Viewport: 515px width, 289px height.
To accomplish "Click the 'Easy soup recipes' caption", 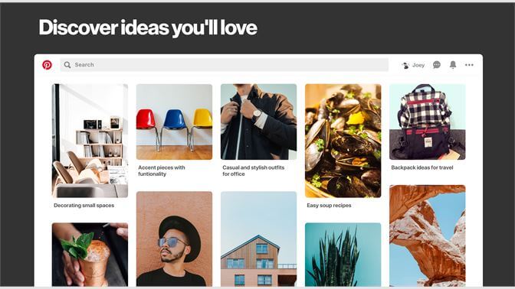I will (x=329, y=206).
